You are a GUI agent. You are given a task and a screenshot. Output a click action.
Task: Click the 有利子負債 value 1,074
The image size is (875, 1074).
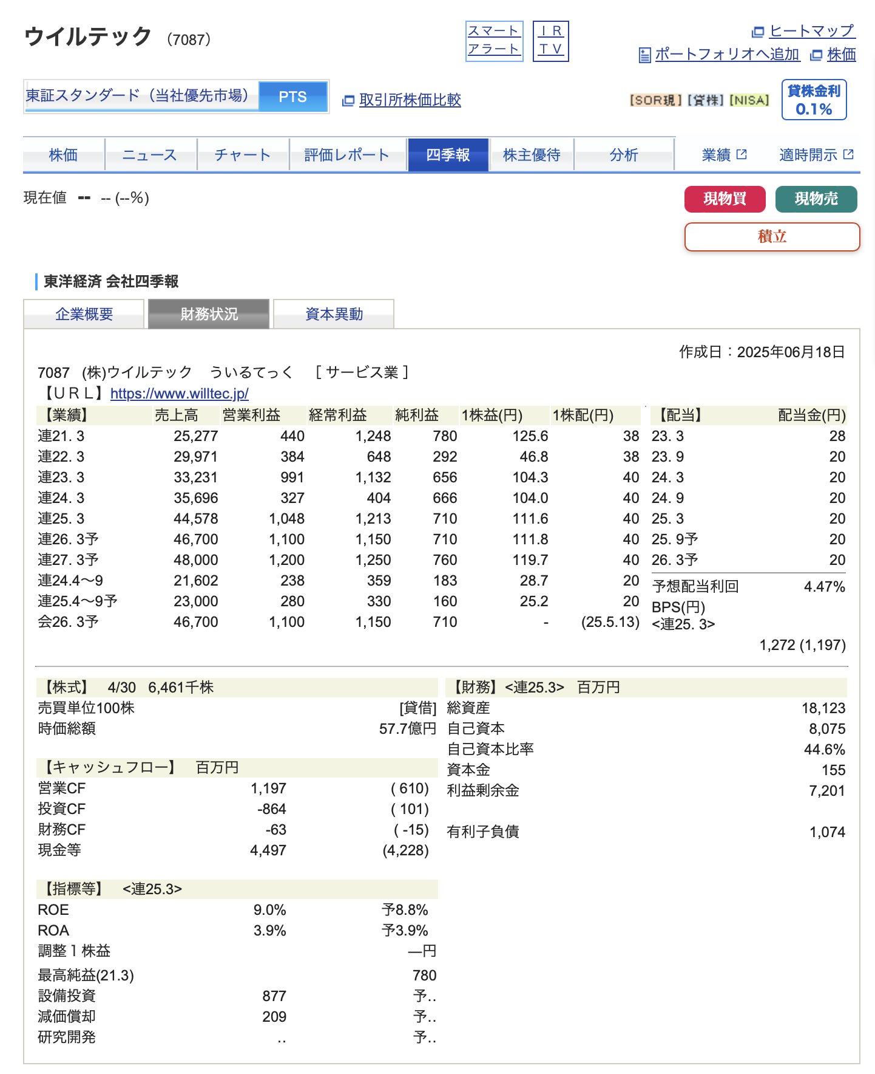[x=828, y=832]
